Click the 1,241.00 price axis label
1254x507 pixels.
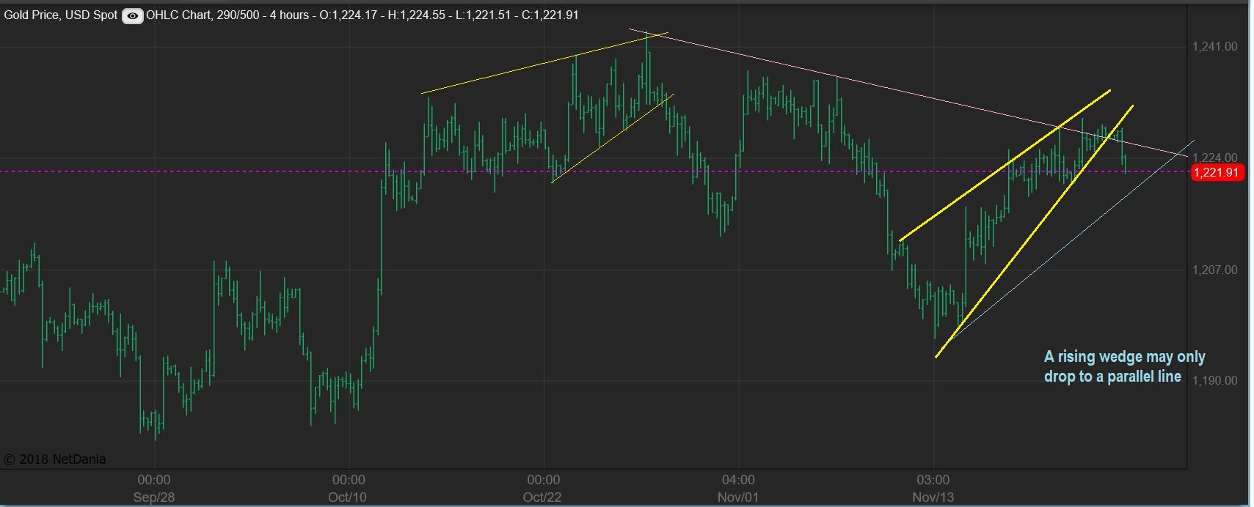(x=1214, y=46)
